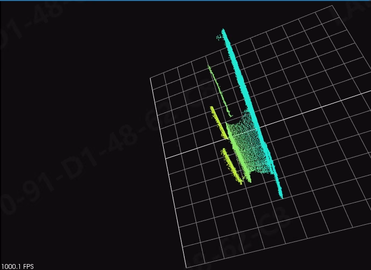Screen dimensions: 371x270
Task: Pick the long cyan point cloud strip
Action: pos(252,114)
